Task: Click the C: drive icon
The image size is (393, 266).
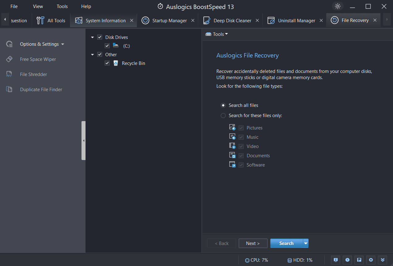Action: pyautogui.click(x=116, y=45)
